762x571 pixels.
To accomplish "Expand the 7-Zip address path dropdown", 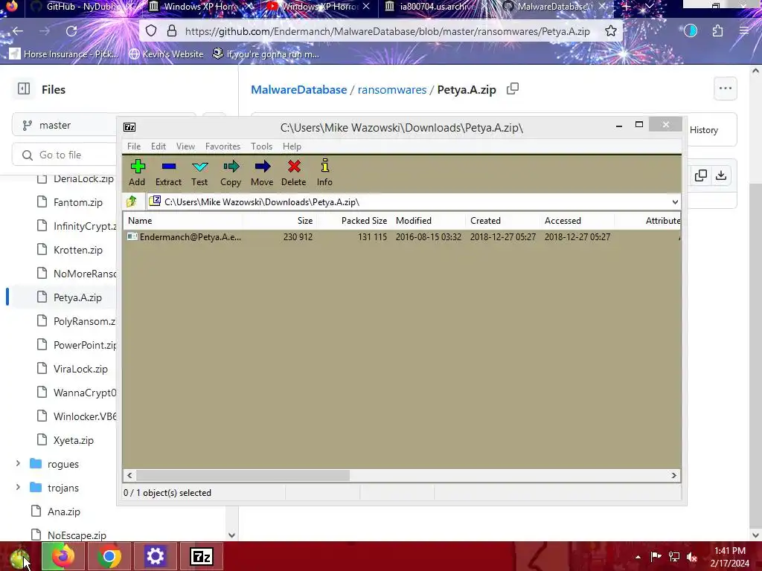I will 675,202.
